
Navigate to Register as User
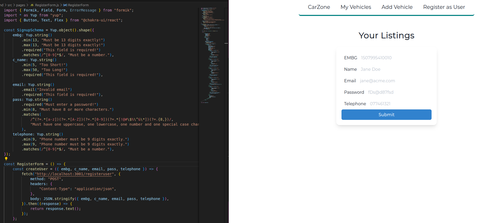444,7
